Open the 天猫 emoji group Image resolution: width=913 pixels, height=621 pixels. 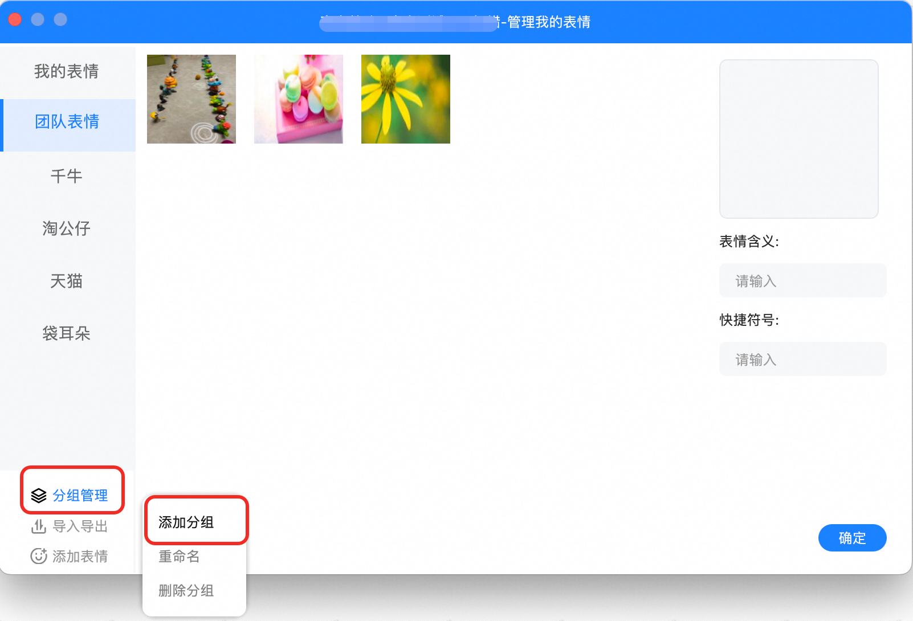[x=67, y=281]
